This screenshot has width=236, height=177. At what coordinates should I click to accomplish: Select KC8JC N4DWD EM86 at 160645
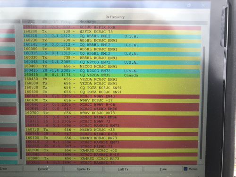pos(112,109)
